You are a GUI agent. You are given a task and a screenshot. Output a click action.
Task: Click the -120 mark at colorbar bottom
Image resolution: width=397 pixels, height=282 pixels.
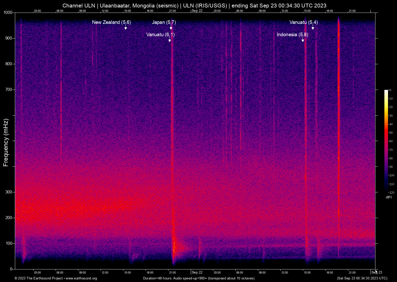click(391, 192)
